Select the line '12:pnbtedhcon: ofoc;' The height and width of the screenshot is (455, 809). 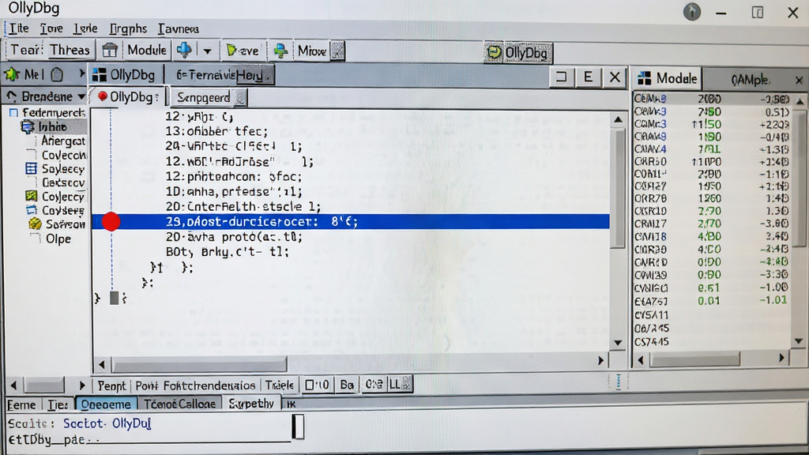point(233,177)
